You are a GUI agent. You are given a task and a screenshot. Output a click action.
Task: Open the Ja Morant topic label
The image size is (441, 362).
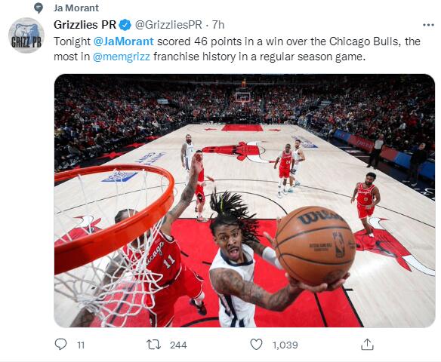(76, 8)
